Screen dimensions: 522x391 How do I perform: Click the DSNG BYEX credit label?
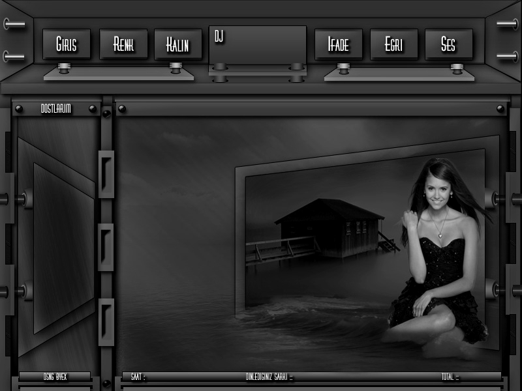pyautogui.click(x=55, y=377)
